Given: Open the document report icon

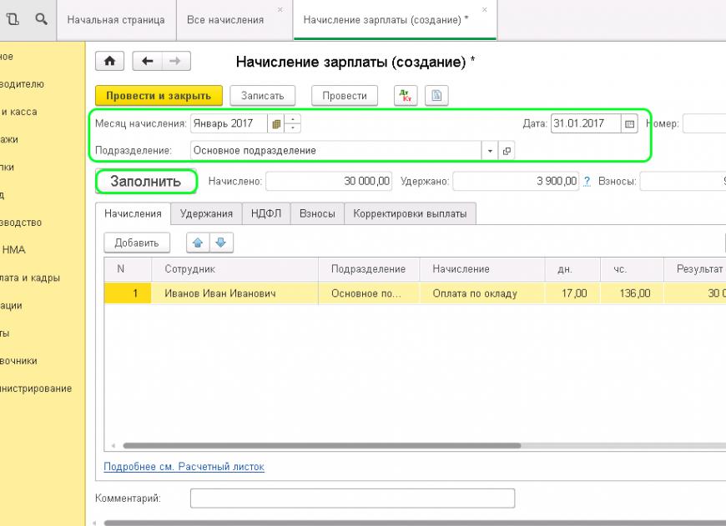Looking at the screenshot, I should 436,96.
